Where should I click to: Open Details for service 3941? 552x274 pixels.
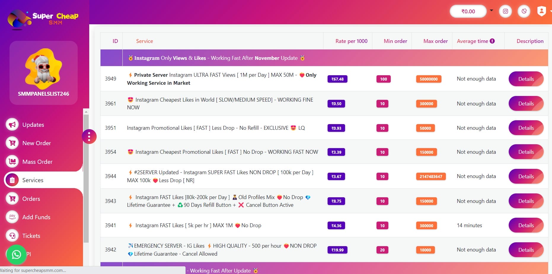tap(526, 225)
